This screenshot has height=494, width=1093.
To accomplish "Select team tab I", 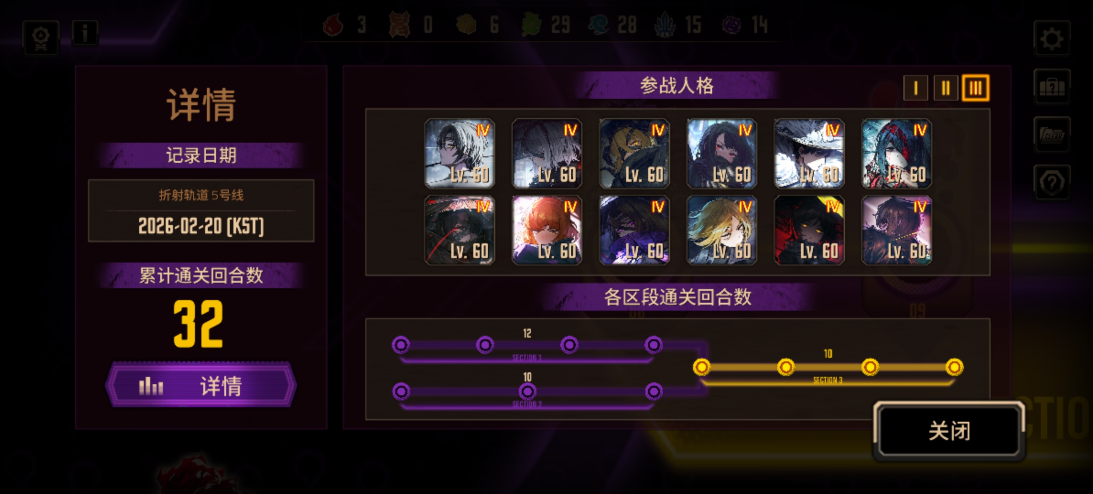I will (x=915, y=88).
